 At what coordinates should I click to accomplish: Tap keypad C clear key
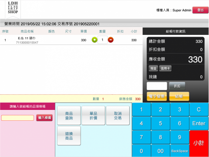199,109
